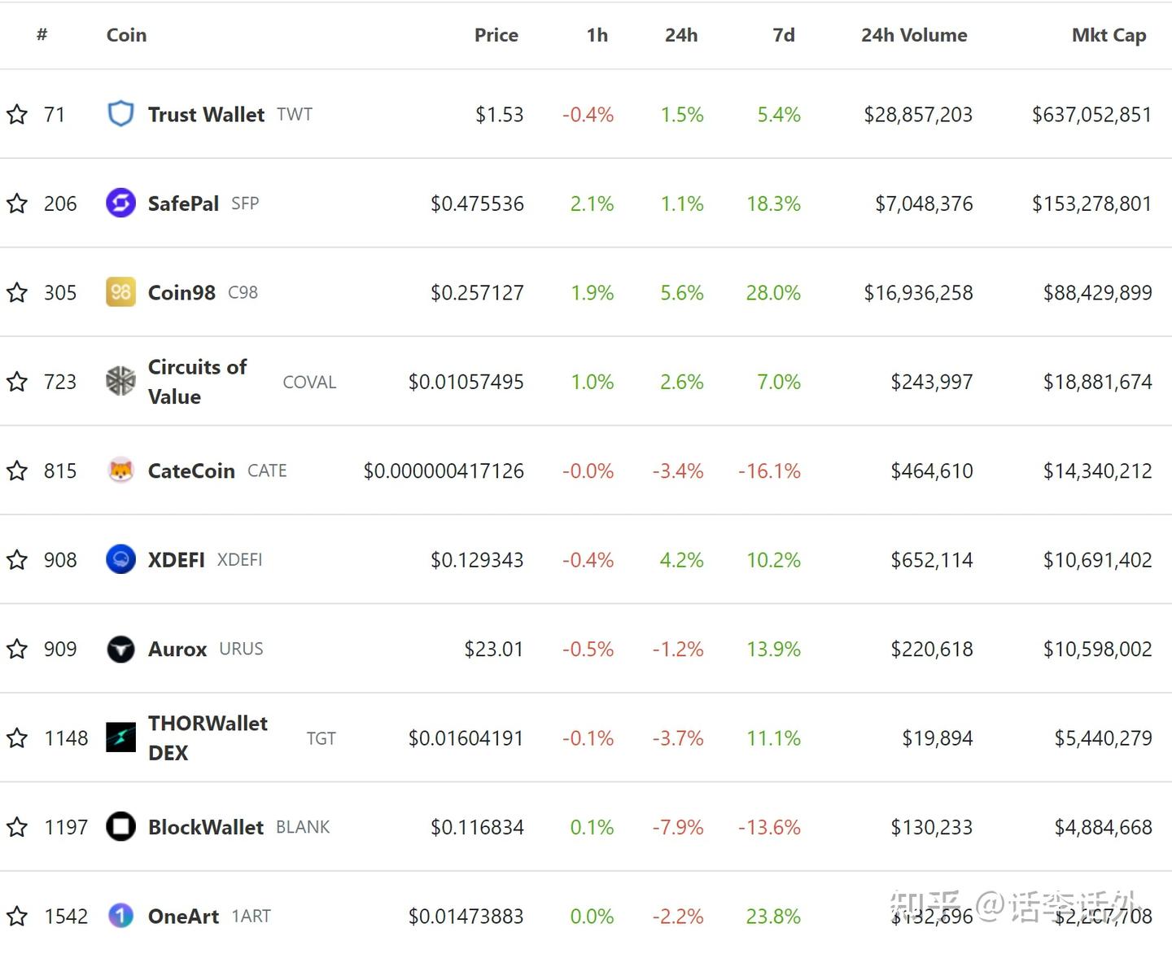This screenshot has height=954, width=1172.
Task: Sort the table by Price
Action: click(x=496, y=35)
